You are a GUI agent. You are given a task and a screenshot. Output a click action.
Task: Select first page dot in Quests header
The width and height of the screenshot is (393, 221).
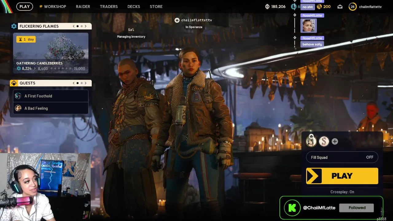[78, 83]
